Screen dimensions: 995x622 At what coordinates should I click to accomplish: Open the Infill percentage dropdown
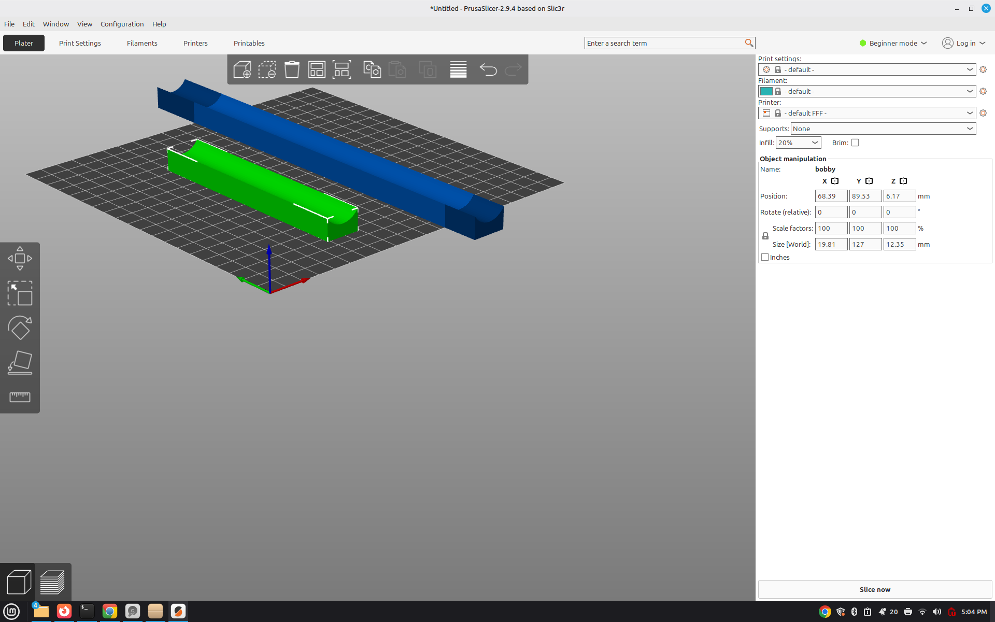pos(798,143)
